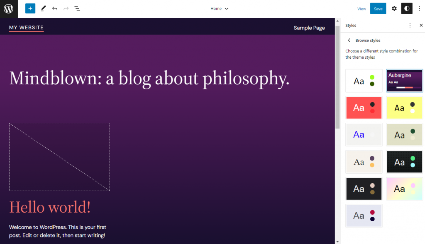Select the editing pencil tool
This screenshot has width=425, height=244.
pyautogui.click(x=43, y=8)
